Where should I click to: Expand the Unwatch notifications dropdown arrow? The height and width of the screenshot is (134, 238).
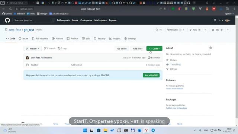pyautogui.click(x=183, y=30)
